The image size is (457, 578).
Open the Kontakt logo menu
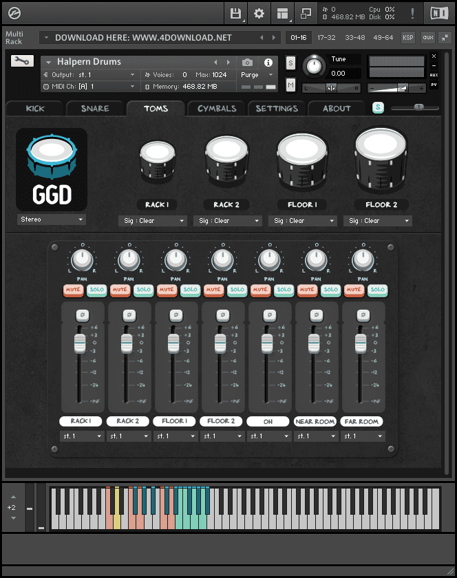14,13
